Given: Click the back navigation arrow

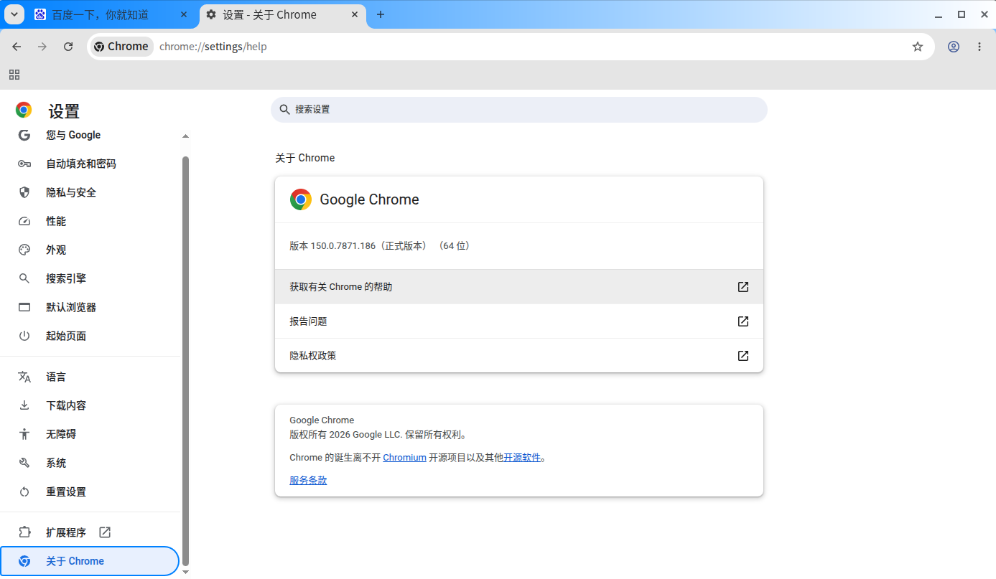Looking at the screenshot, I should click(x=17, y=47).
